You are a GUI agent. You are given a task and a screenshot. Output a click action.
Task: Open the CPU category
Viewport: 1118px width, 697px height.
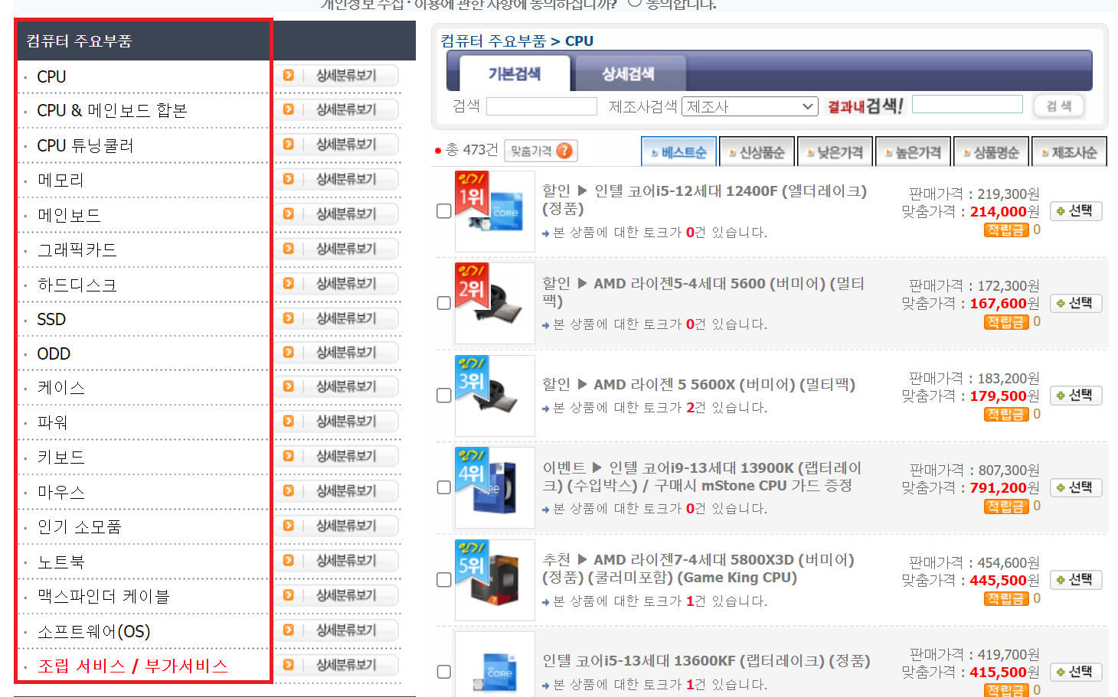pos(51,77)
